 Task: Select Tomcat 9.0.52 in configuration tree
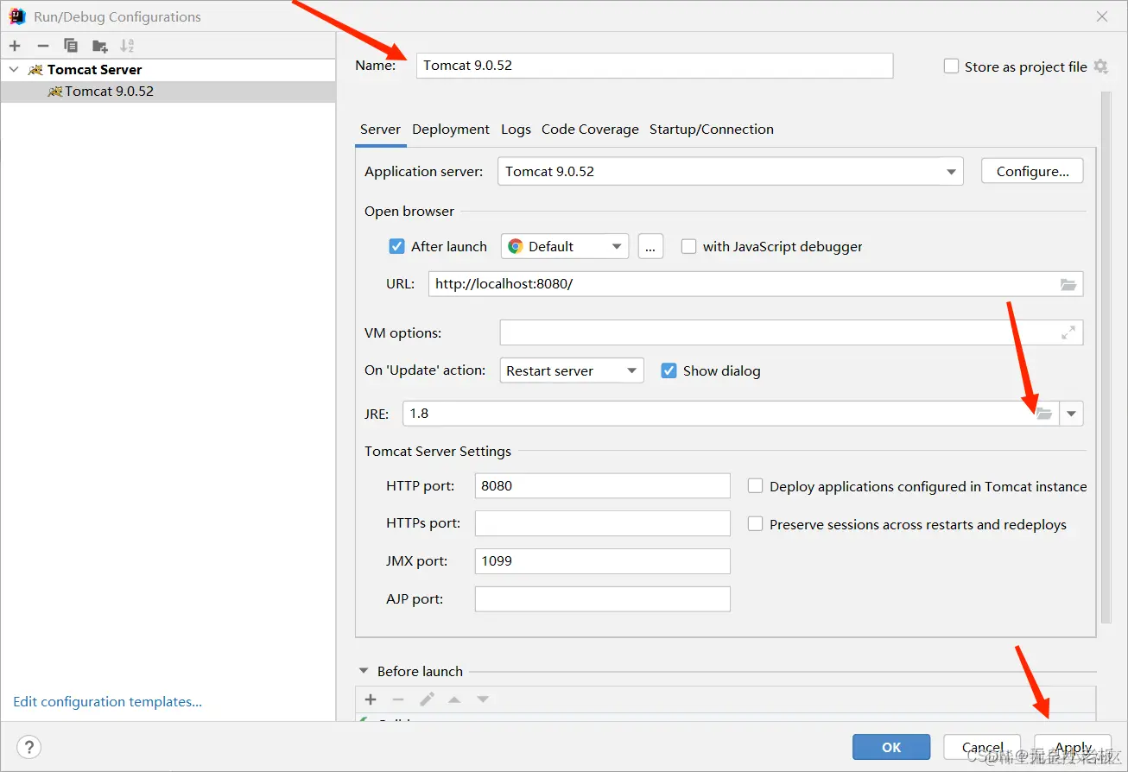(168, 92)
